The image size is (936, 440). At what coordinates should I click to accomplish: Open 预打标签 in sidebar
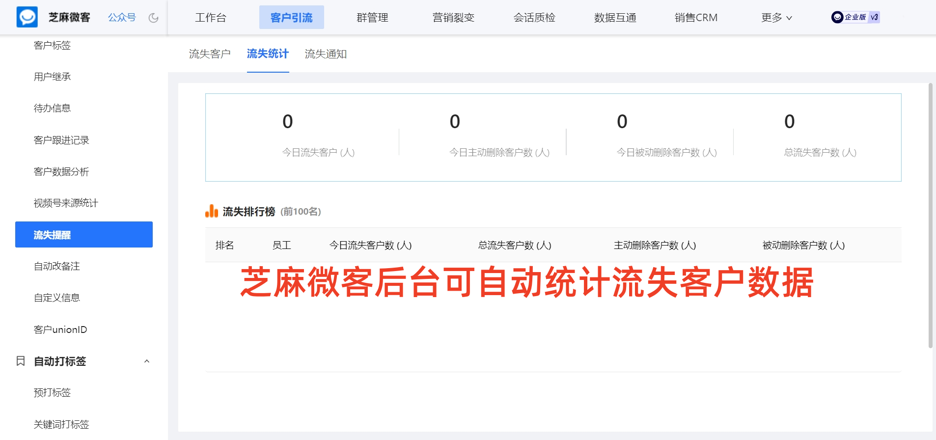pos(52,392)
